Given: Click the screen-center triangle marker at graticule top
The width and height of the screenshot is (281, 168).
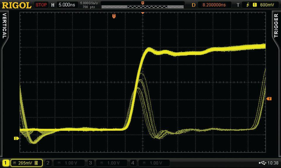Looking at the screenshot, I should (143, 13).
